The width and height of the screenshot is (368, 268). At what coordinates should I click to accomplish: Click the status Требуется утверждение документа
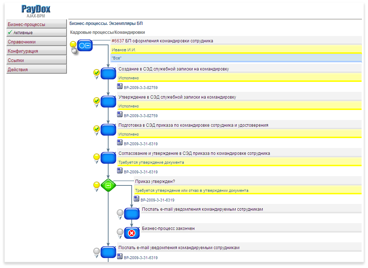[x=151, y=162]
